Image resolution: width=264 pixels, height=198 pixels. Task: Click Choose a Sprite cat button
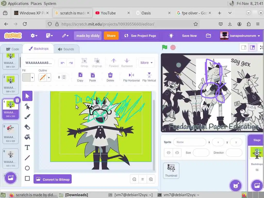click(236, 186)
